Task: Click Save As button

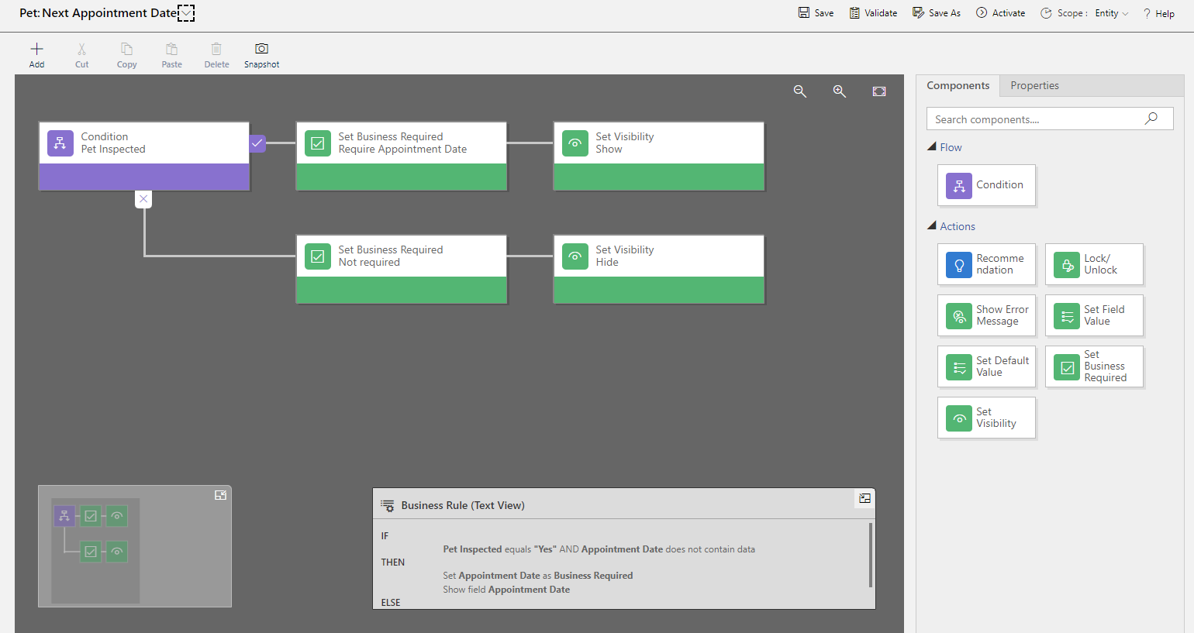Action: coord(937,13)
